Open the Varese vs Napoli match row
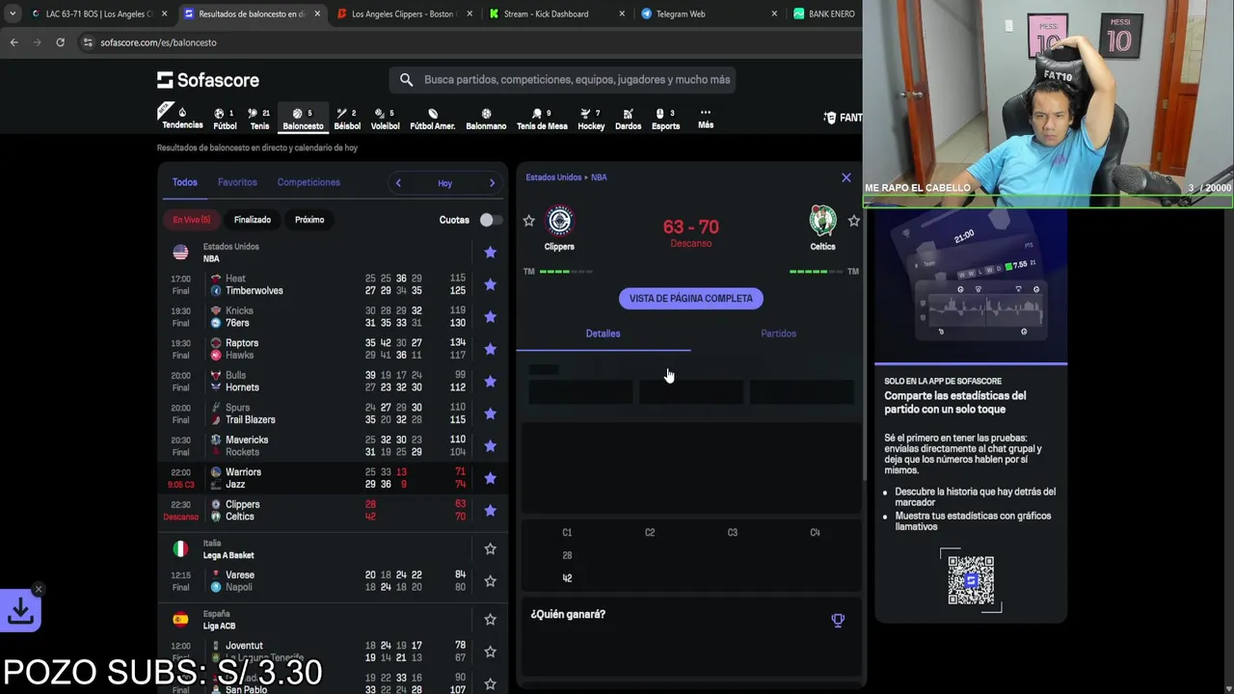 click(332, 581)
